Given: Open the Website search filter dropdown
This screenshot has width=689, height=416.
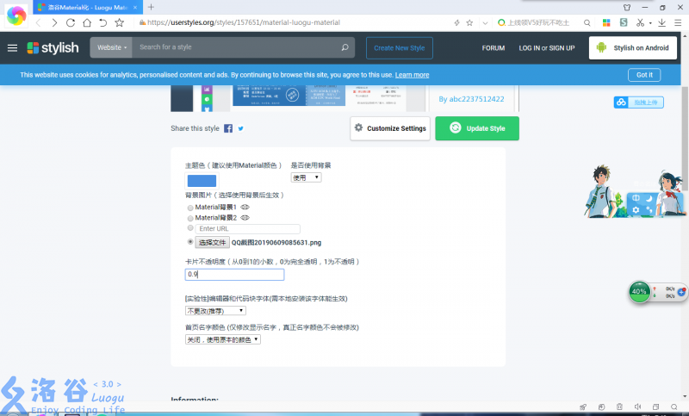Looking at the screenshot, I should tap(113, 48).
